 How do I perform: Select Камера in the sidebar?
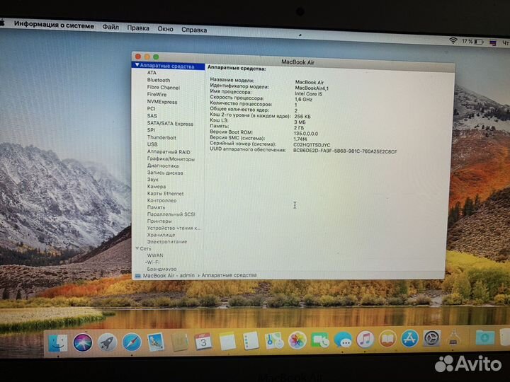pyautogui.click(x=157, y=187)
